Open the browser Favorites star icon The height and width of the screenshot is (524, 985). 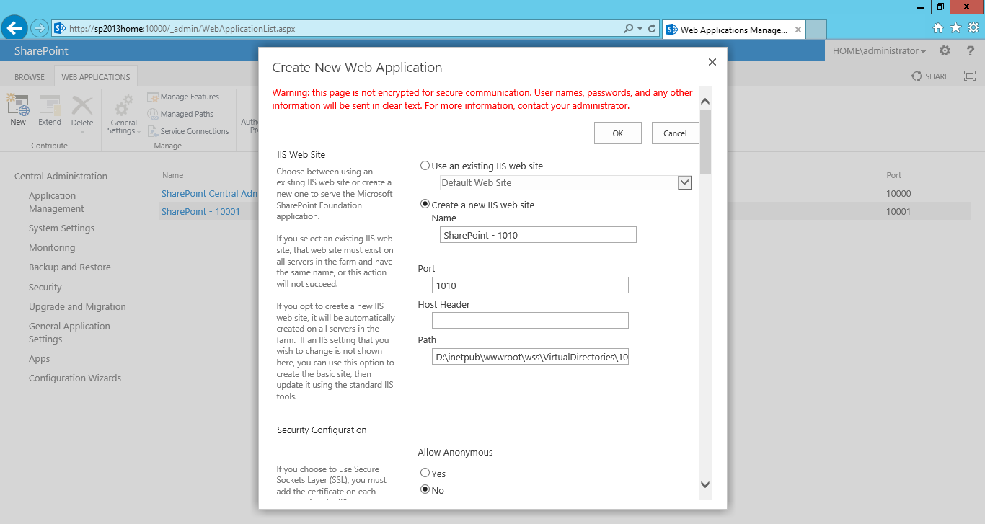click(x=956, y=28)
